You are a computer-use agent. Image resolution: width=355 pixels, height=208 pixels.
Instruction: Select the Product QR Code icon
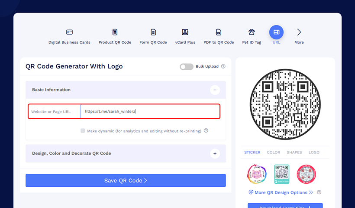pyautogui.click(x=115, y=32)
